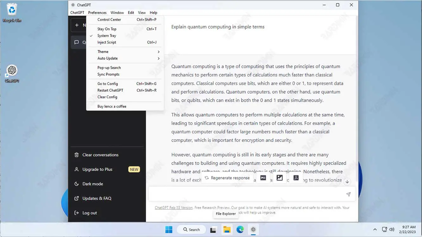Viewport: 422px width, 237px height.
Task: Open File Explorer from the taskbar
Action: click(227, 230)
